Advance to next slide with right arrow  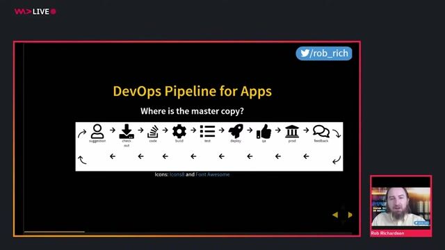(350, 215)
